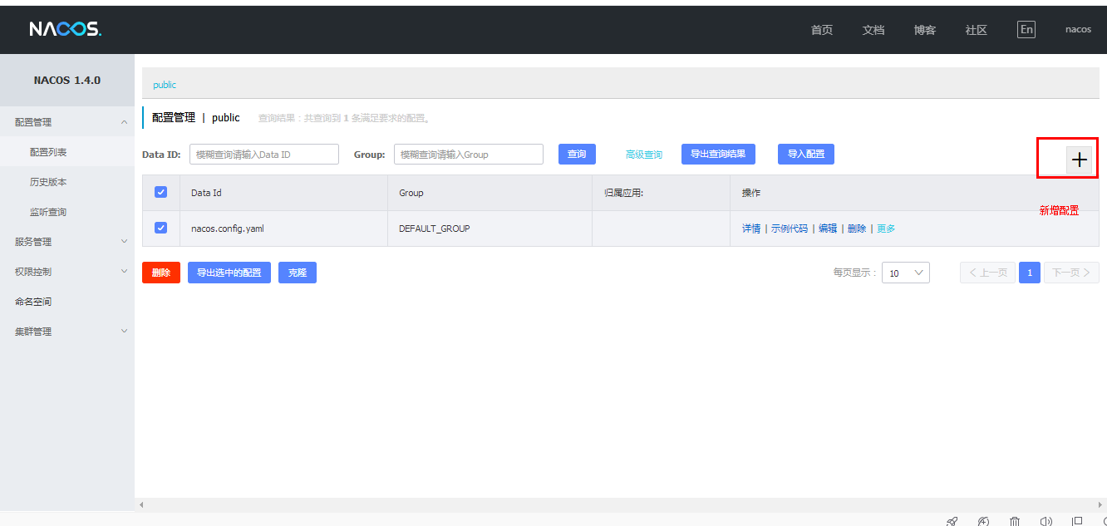Click the 上一页 previous page button
The width and height of the screenshot is (1107, 526).
987,273
